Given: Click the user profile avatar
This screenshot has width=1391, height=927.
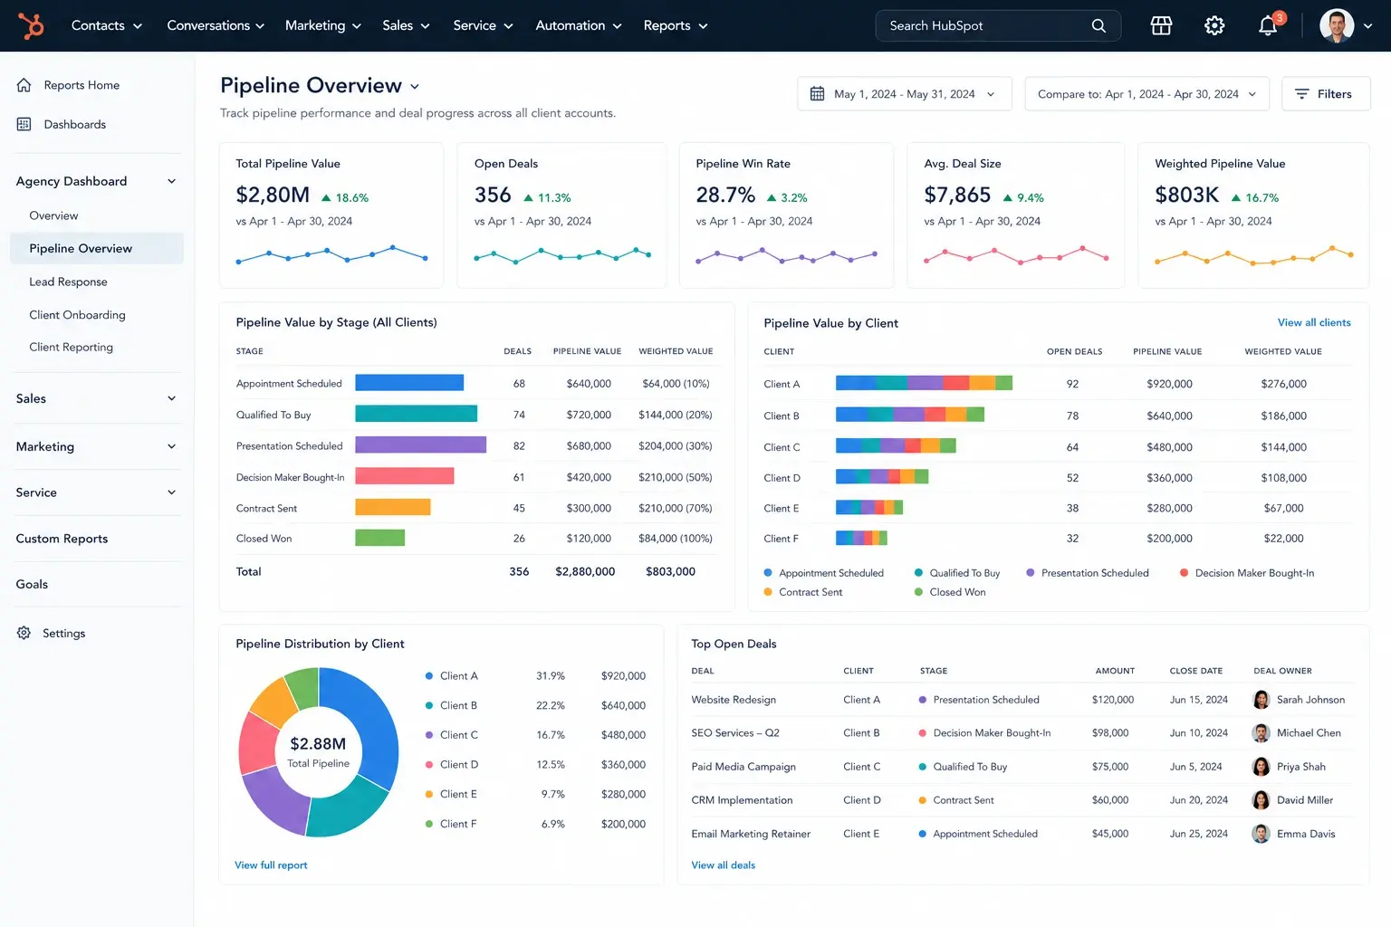Looking at the screenshot, I should (1337, 25).
